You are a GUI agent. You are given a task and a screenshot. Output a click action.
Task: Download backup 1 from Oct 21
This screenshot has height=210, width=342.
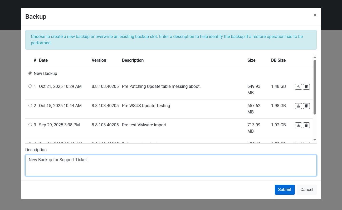coord(298,87)
